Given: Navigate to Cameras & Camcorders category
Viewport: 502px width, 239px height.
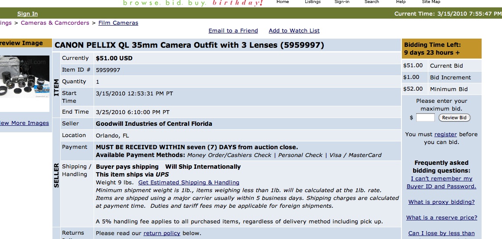Looking at the screenshot, I should pyautogui.click(x=55, y=23).
